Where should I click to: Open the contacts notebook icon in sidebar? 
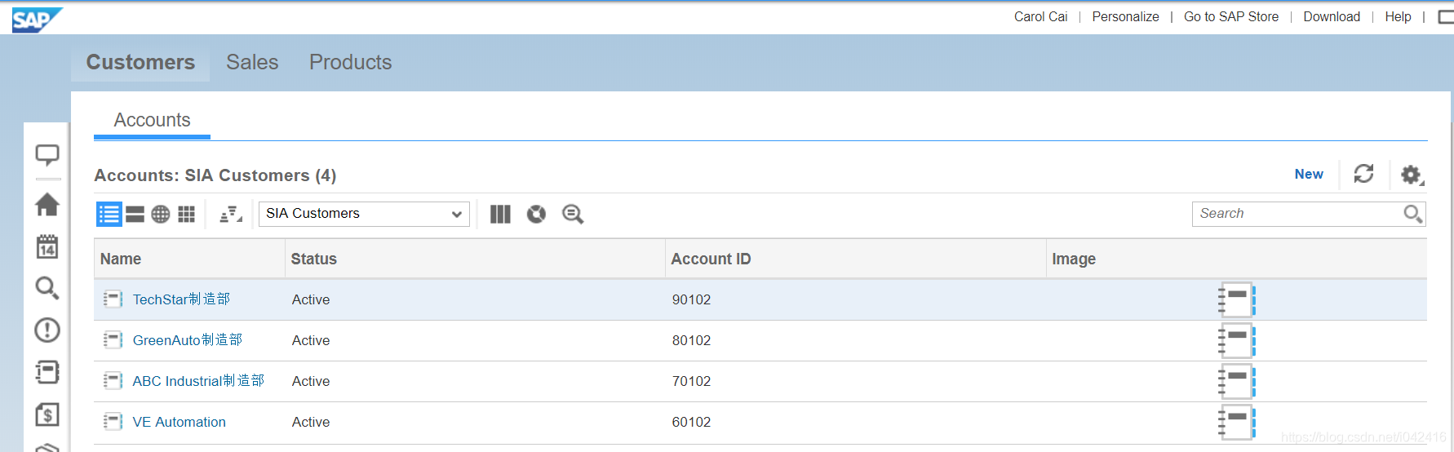47,372
